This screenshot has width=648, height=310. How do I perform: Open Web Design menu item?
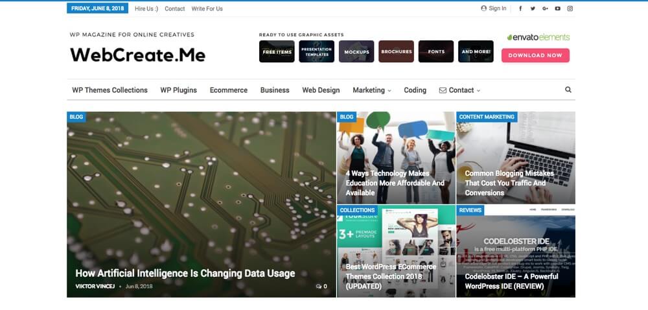(x=321, y=90)
